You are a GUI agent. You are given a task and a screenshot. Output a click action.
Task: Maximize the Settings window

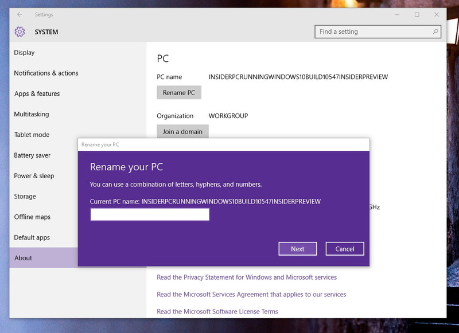point(417,15)
